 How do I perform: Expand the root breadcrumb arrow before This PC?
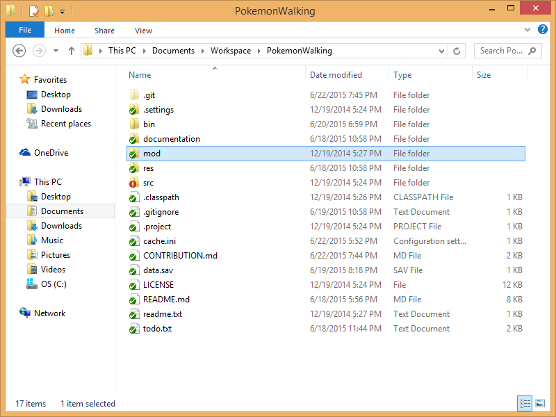(101, 51)
